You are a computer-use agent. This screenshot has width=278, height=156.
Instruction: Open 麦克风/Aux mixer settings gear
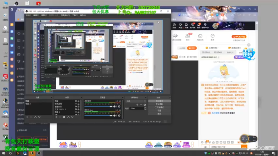click(119, 116)
